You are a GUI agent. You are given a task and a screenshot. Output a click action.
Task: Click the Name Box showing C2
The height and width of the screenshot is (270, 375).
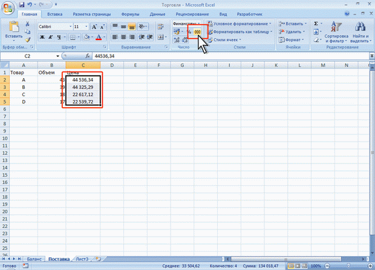(x=27, y=56)
